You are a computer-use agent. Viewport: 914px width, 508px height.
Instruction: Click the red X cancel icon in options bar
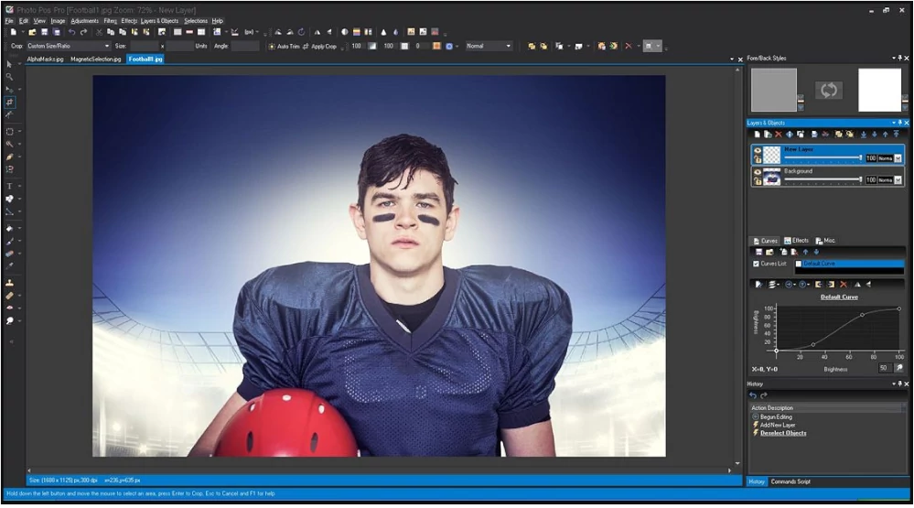(629, 46)
